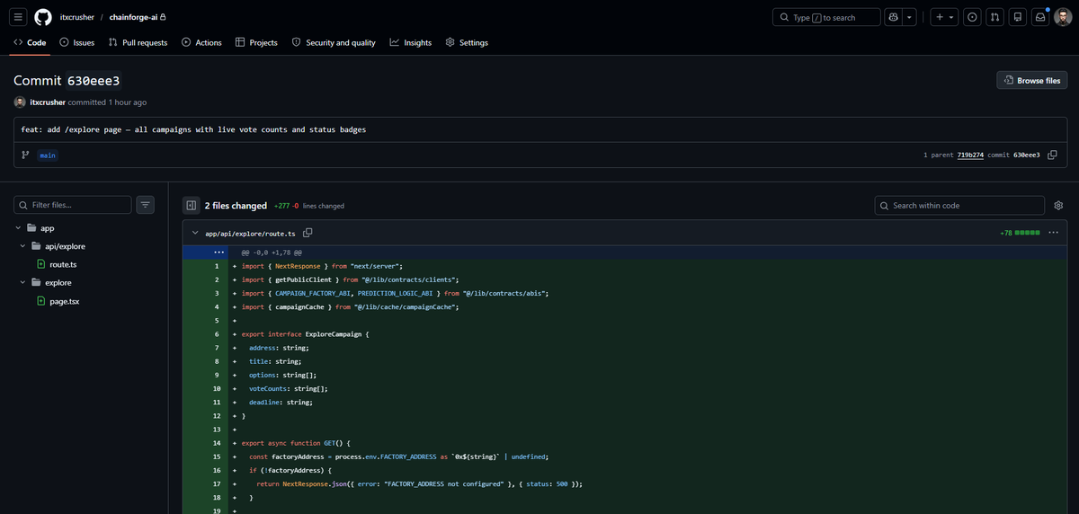1079x514 pixels.
Task: Collapse the api/explore folder chevron
Action: [23, 246]
